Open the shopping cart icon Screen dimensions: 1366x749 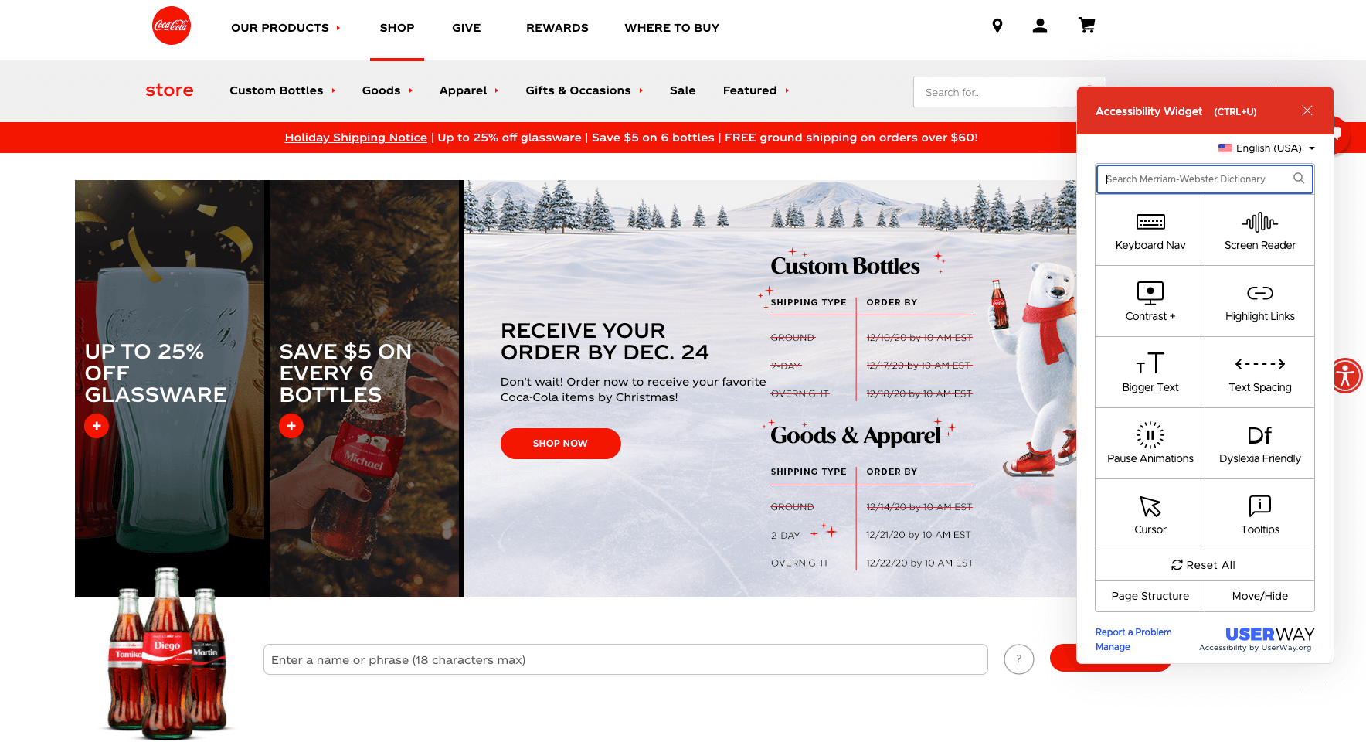click(1086, 26)
